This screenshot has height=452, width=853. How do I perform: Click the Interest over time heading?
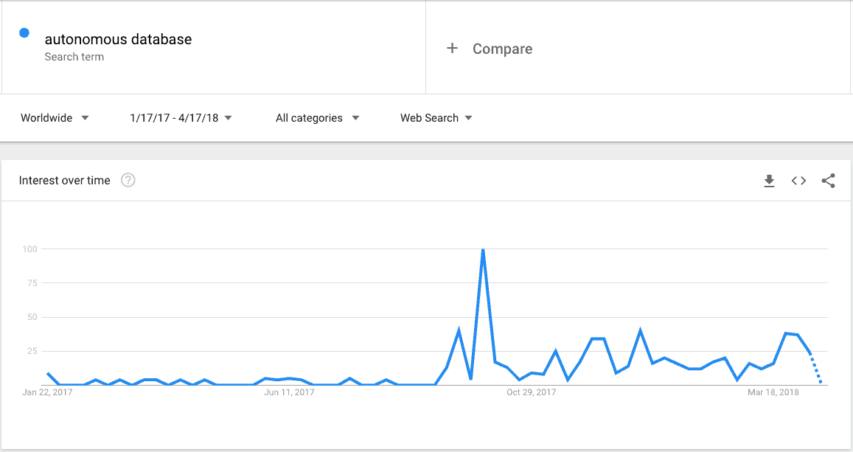pyautogui.click(x=64, y=181)
